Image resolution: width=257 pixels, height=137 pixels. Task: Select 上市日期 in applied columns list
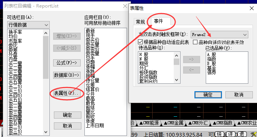(95, 126)
